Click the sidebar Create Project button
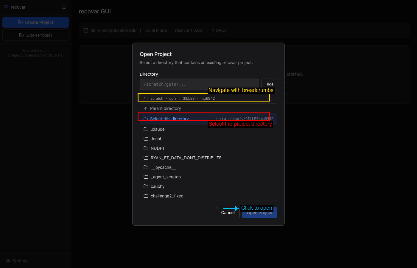417x268 pixels. pos(35,22)
